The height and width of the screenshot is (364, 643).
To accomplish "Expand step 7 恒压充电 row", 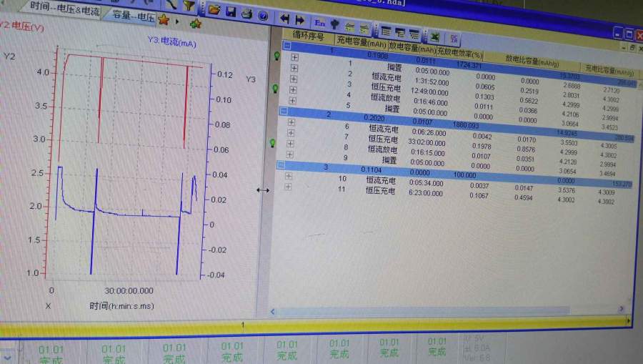I will pyautogui.click(x=291, y=133).
